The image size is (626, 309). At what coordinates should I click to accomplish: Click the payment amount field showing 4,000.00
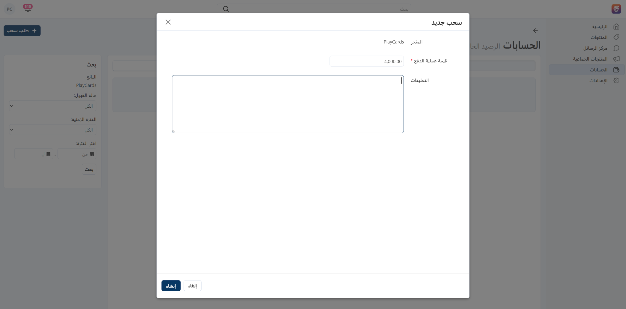(366, 61)
